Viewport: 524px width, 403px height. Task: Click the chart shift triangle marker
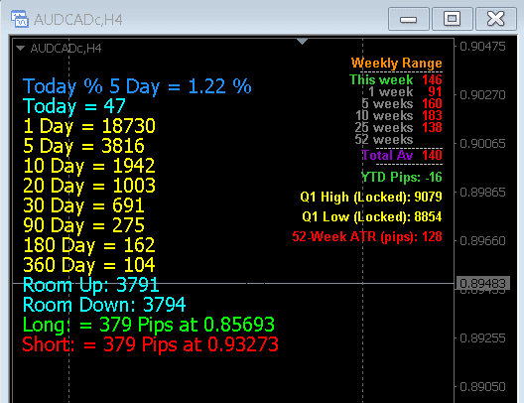point(302,42)
